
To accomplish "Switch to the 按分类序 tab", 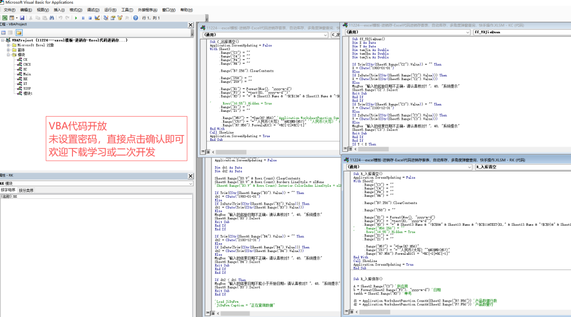I will 26,190.
